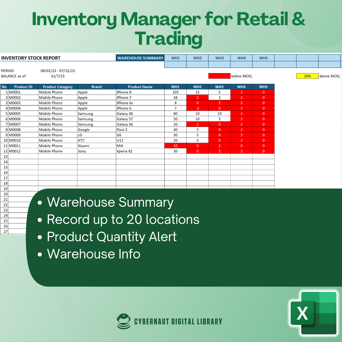The image size is (342, 342).
Task: Click the period date range 08/01/23 - 07/31/23
Action: (x=57, y=71)
